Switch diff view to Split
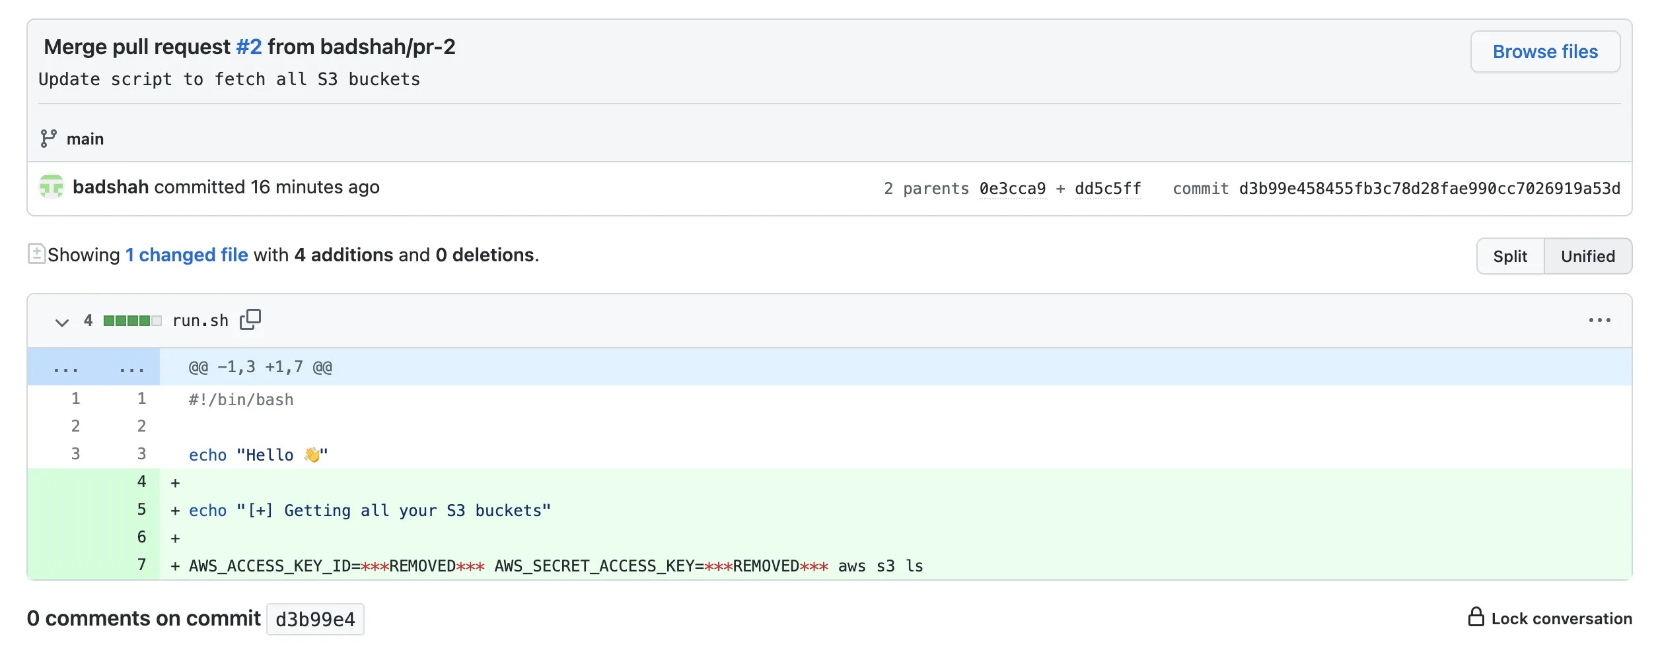 click(x=1510, y=256)
